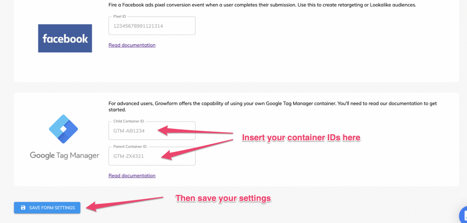Screen dimensions: 467x223
Task: Click the Google Tag Manager wordmark text
Action: point(65,155)
